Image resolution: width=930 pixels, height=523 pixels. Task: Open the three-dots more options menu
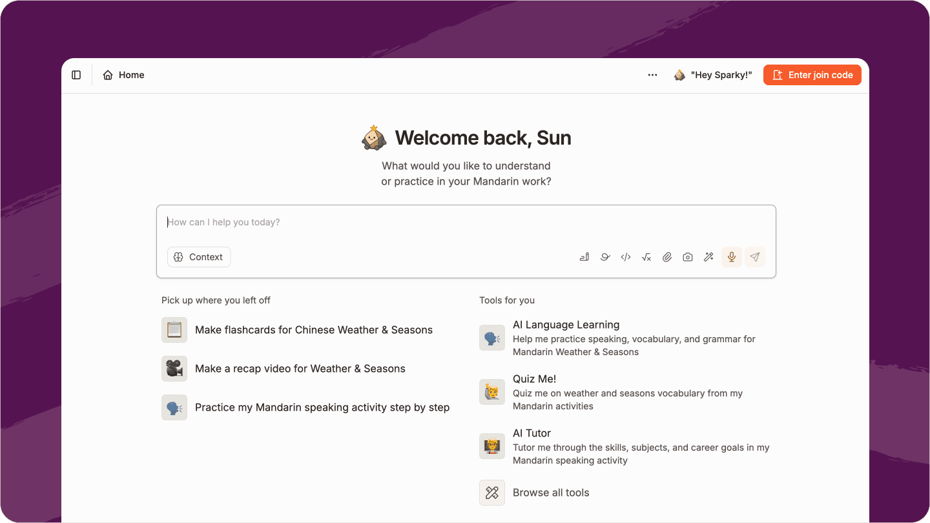point(652,75)
